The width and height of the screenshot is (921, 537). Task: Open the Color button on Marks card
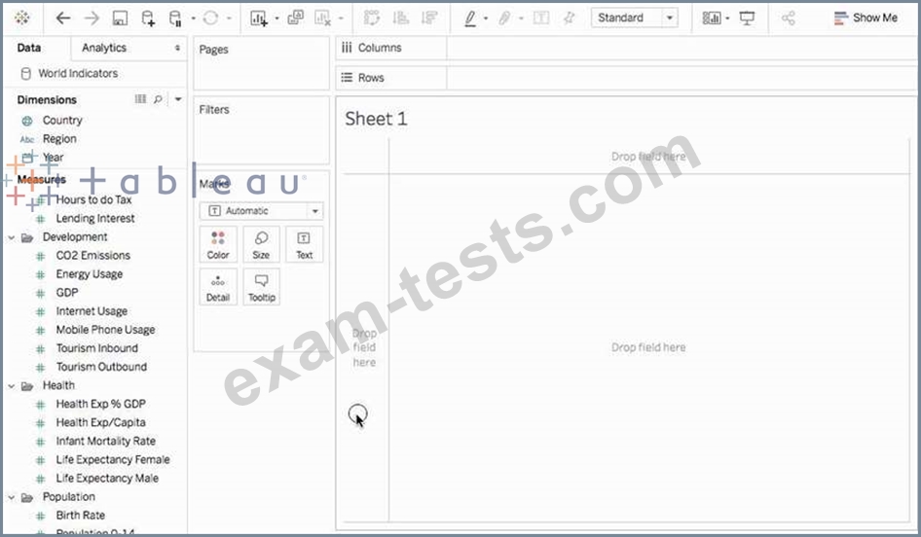tap(218, 244)
